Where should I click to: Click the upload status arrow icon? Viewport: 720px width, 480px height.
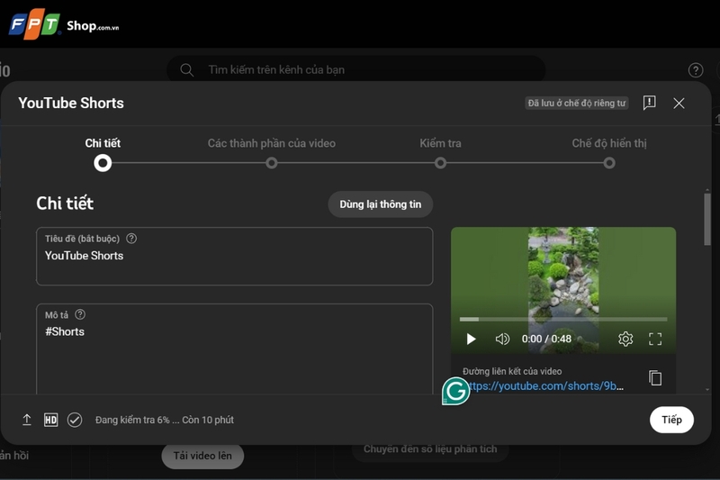(x=27, y=420)
